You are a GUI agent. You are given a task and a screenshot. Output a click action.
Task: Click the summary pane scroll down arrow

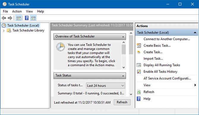pyautogui.click(x=131, y=94)
